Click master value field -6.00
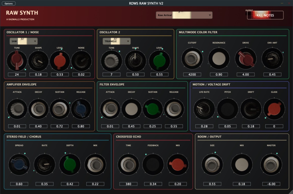 tap(271, 184)
